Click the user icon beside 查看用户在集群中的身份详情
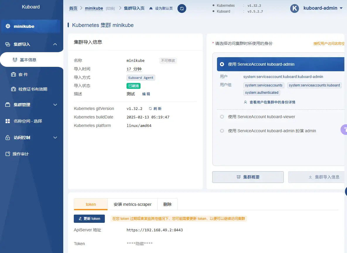This screenshot has width=347, height=253. pyautogui.click(x=245, y=102)
